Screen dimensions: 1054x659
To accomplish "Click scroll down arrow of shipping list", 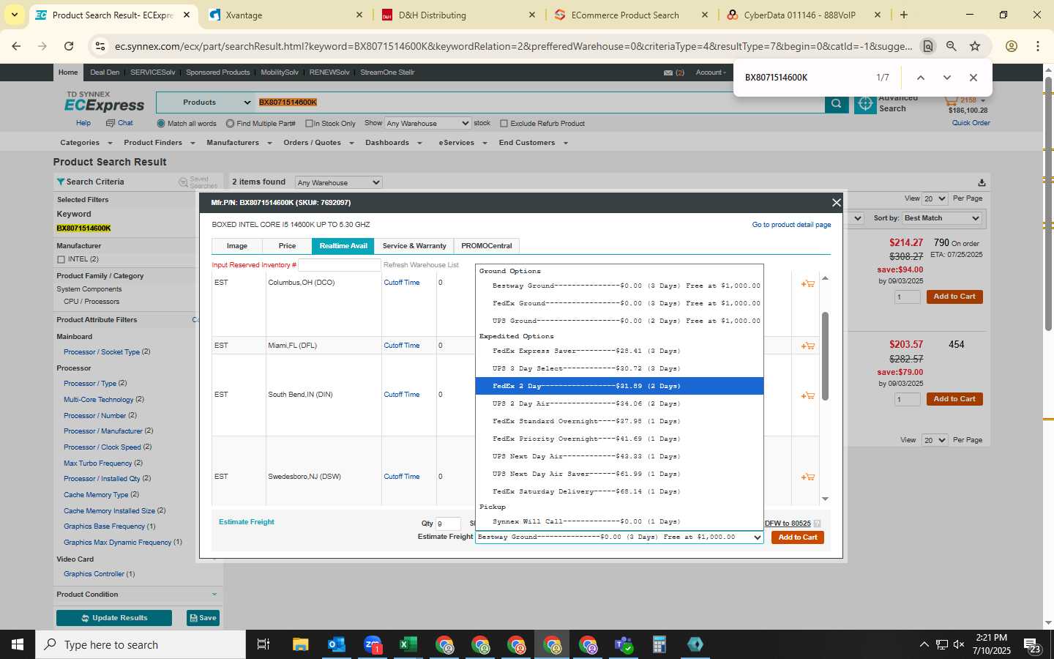I will (x=825, y=499).
